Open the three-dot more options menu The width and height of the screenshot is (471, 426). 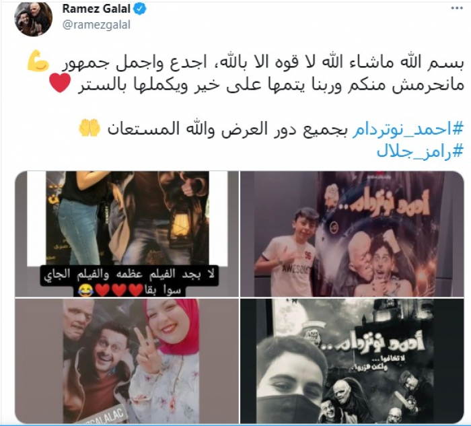point(457,8)
